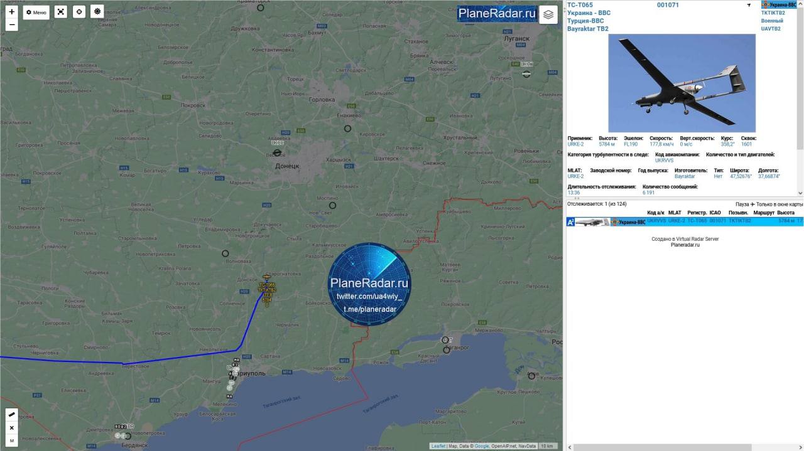Image resolution: width=804 pixels, height=451 pixels.
Task: Open the map layers selector
Action: point(548,14)
